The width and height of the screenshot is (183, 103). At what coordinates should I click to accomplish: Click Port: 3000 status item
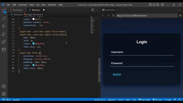144,100
